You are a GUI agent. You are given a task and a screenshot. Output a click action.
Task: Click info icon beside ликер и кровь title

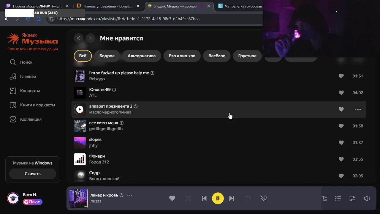pyautogui.click(x=121, y=195)
